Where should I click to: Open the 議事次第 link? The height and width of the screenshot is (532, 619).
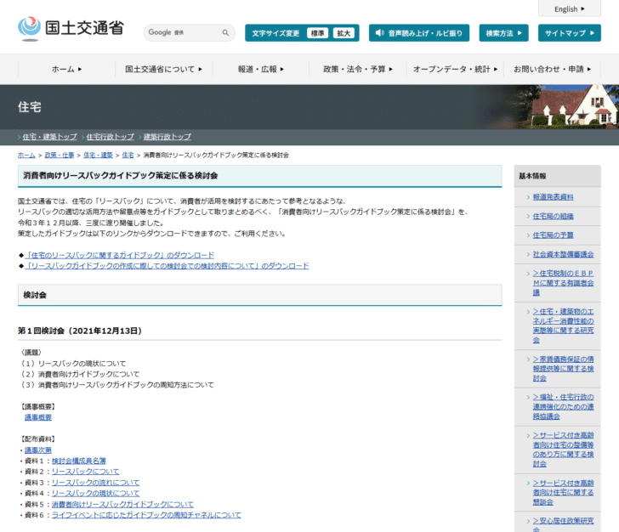[38, 450]
